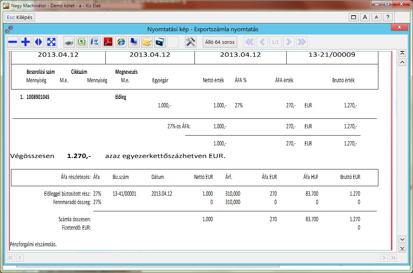This screenshot has width=413, height=273.
Task: Click the Egységár column header
Action: click(x=160, y=80)
